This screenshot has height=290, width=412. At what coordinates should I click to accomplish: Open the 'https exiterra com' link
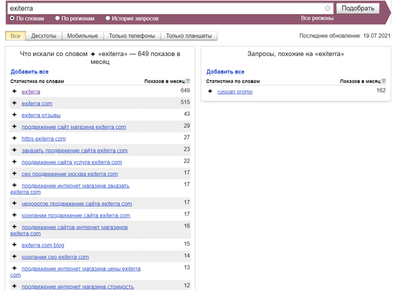[x=44, y=139]
